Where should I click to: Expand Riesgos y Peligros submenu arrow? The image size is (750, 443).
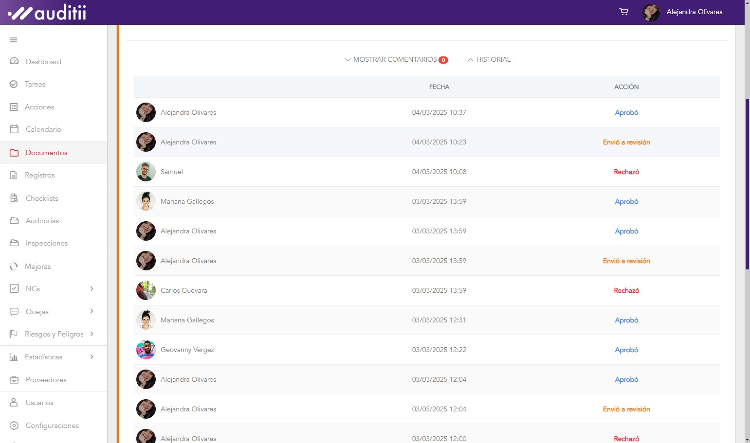[x=91, y=334]
